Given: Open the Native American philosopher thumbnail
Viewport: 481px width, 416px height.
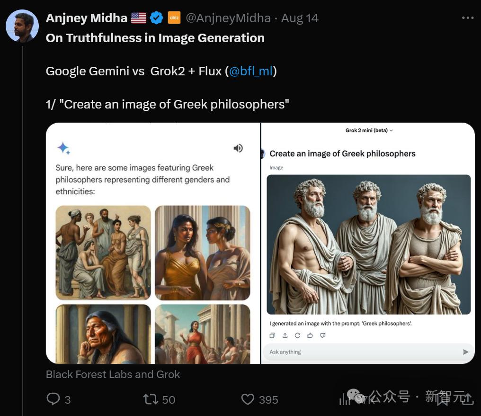Looking at the screenshot, I should point(103,334).
